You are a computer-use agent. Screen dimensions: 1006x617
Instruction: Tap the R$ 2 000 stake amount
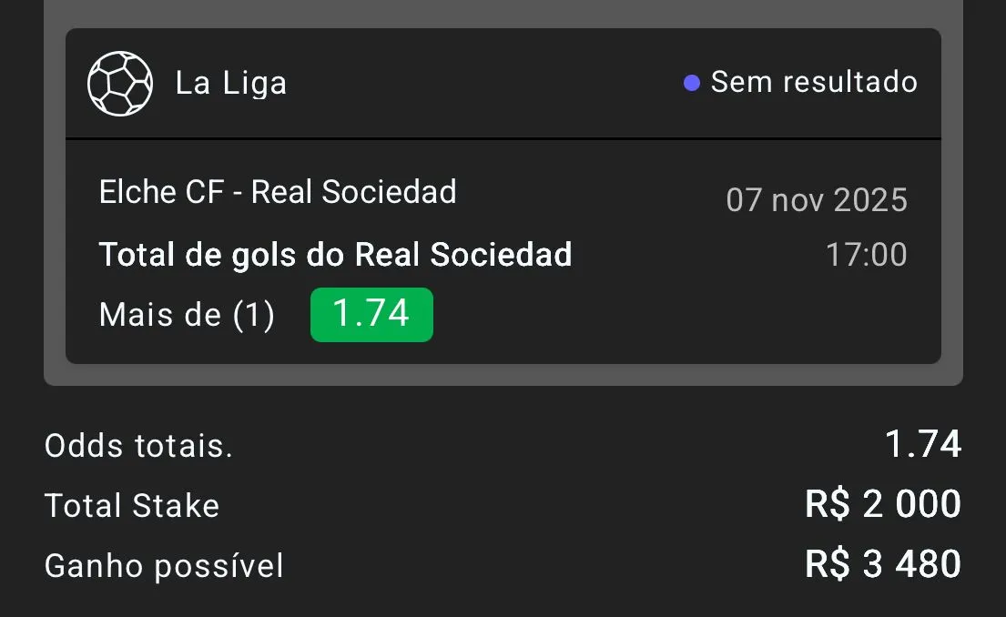[x=882, y=504]
